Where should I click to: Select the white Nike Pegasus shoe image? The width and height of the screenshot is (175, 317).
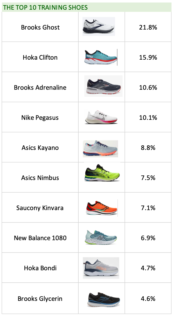pos(100,117)
